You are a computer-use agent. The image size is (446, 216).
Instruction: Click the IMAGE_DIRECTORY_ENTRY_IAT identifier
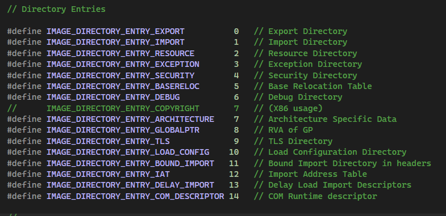point(108,174)
